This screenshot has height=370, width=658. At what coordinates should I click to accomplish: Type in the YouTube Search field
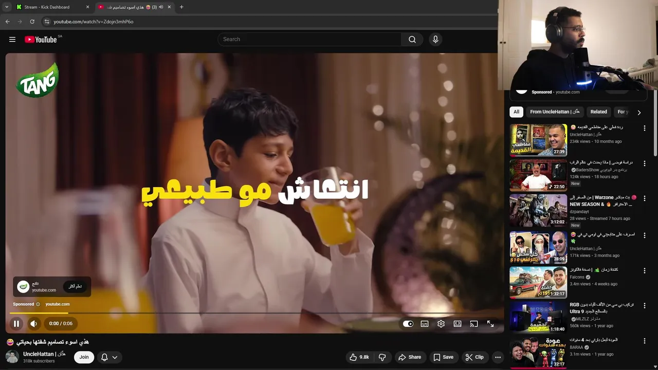[309, 40]
